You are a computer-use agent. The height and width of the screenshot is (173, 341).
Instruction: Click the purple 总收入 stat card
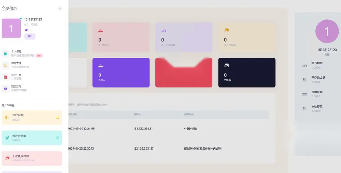[x=121, y=73]
